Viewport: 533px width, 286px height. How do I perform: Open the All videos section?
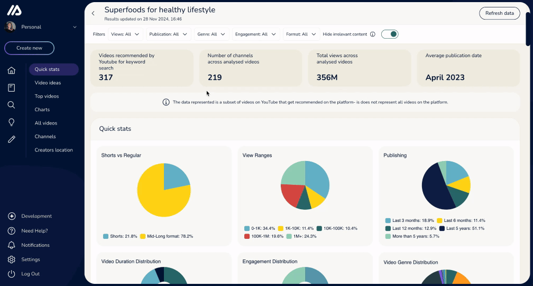pos(46,123)
